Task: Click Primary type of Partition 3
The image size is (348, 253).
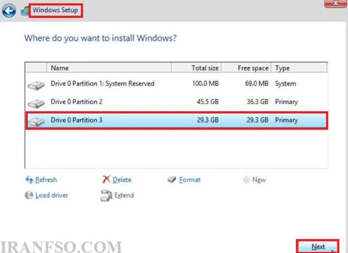Action: tap(287, 120)
